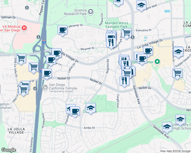This screenshot has height=153, width=191.
Task: Click the Map data ©2026 Google text
Action: tap(175, 151)
